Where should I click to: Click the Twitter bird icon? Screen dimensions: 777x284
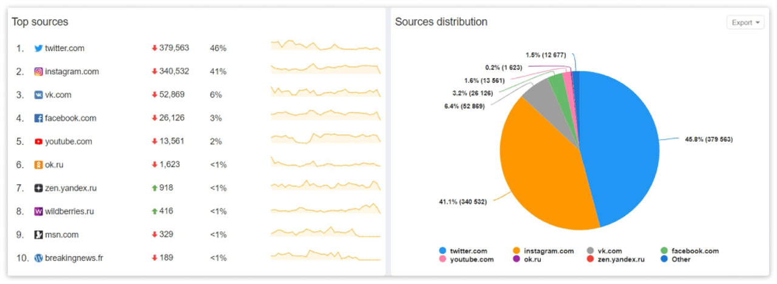(x=38, y=48)
